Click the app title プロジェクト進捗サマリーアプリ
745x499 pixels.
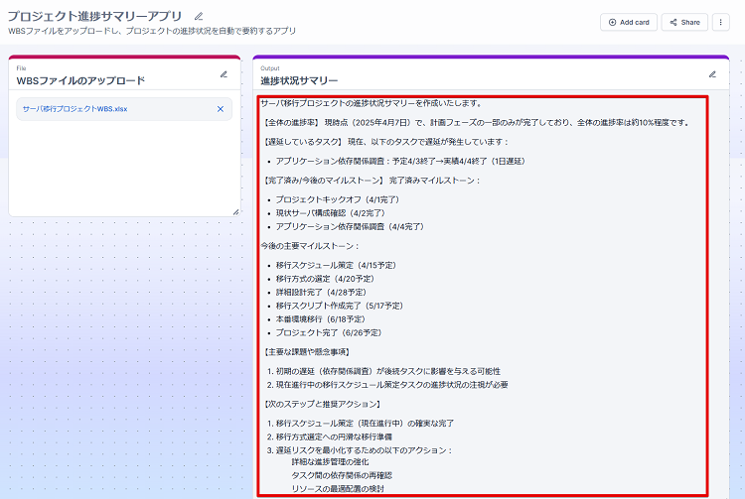click(x=94, y=16)
